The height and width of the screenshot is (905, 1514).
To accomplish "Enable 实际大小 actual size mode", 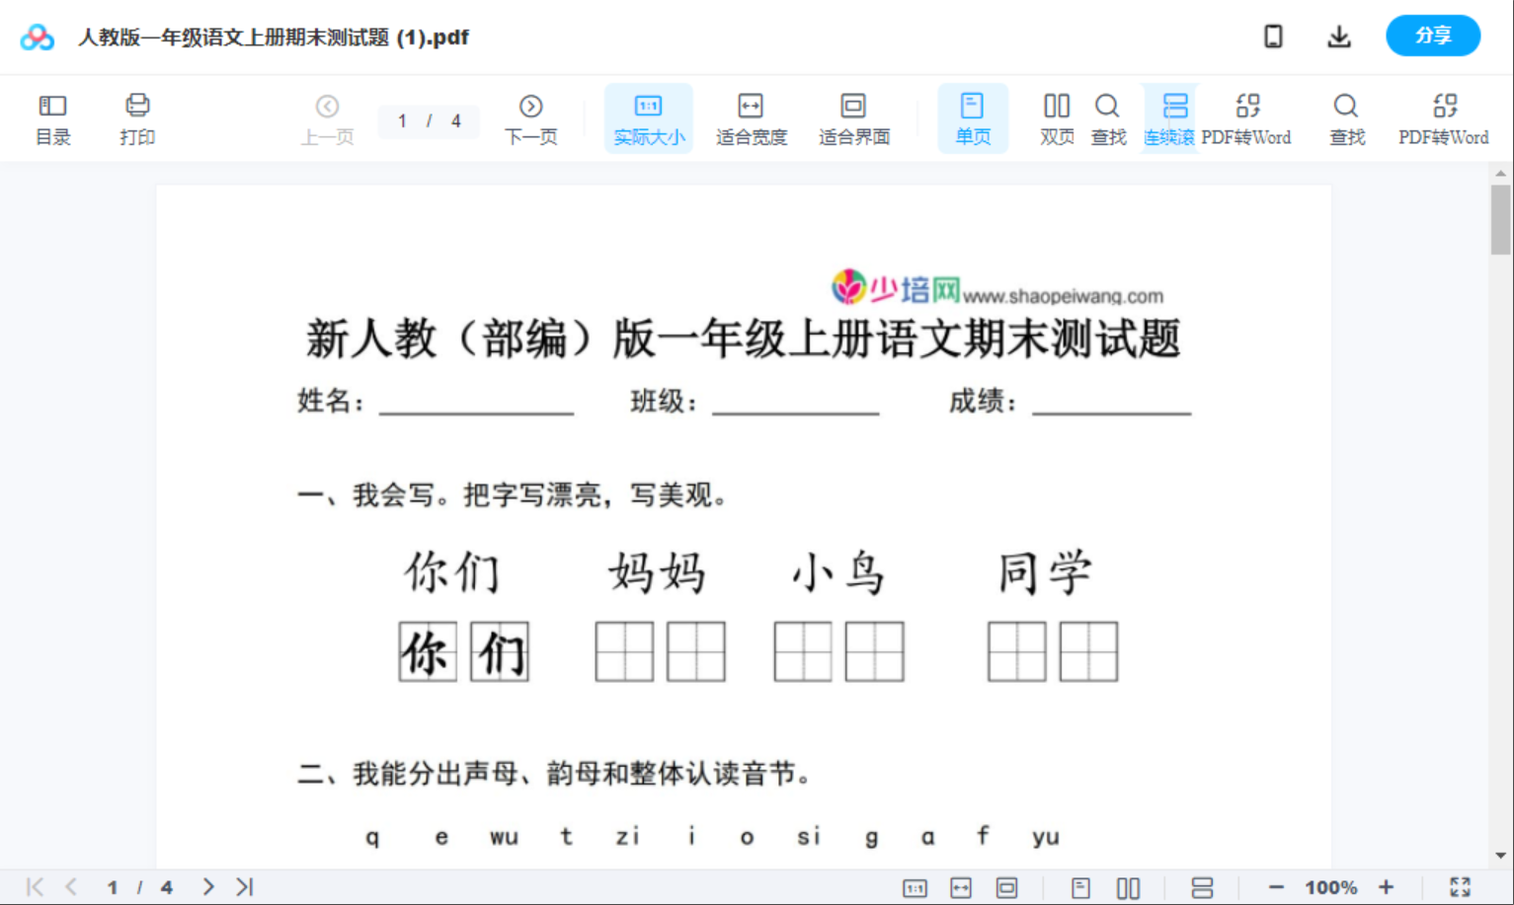I will (648, 117).
